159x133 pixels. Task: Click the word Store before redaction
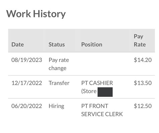[90, 91]
